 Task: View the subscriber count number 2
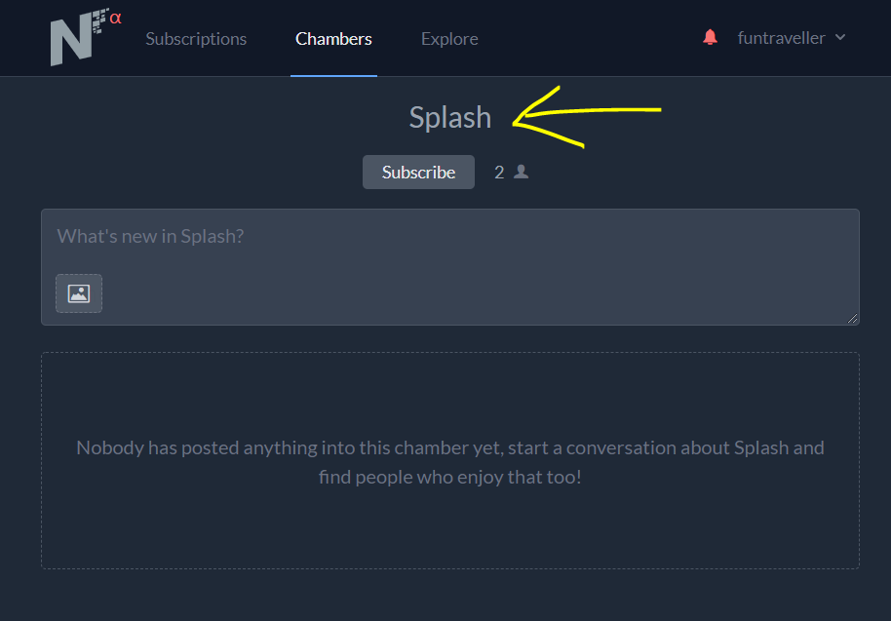(x=499, y=173)
